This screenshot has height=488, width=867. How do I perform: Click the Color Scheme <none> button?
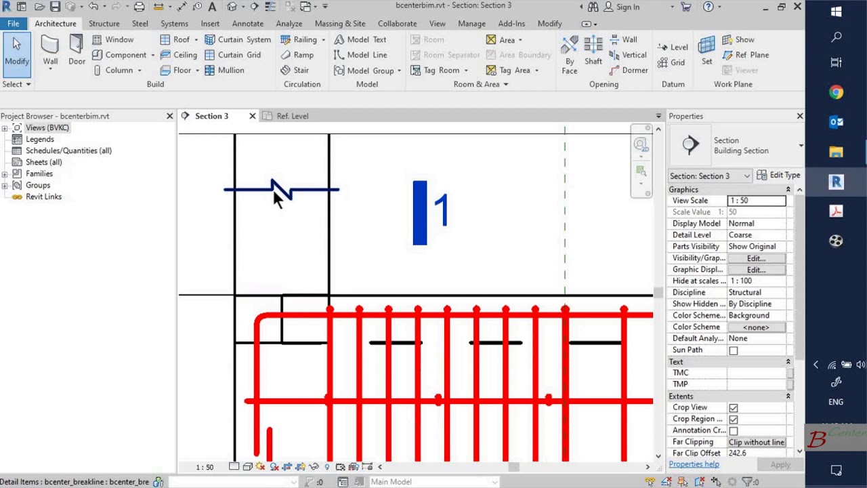pyautogui.click(x=756, y=327)
